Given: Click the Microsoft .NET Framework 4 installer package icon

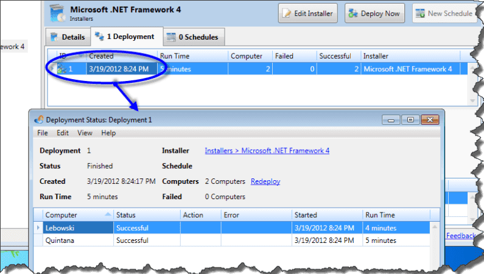Looking at the screenshot, I should point(57,13).
